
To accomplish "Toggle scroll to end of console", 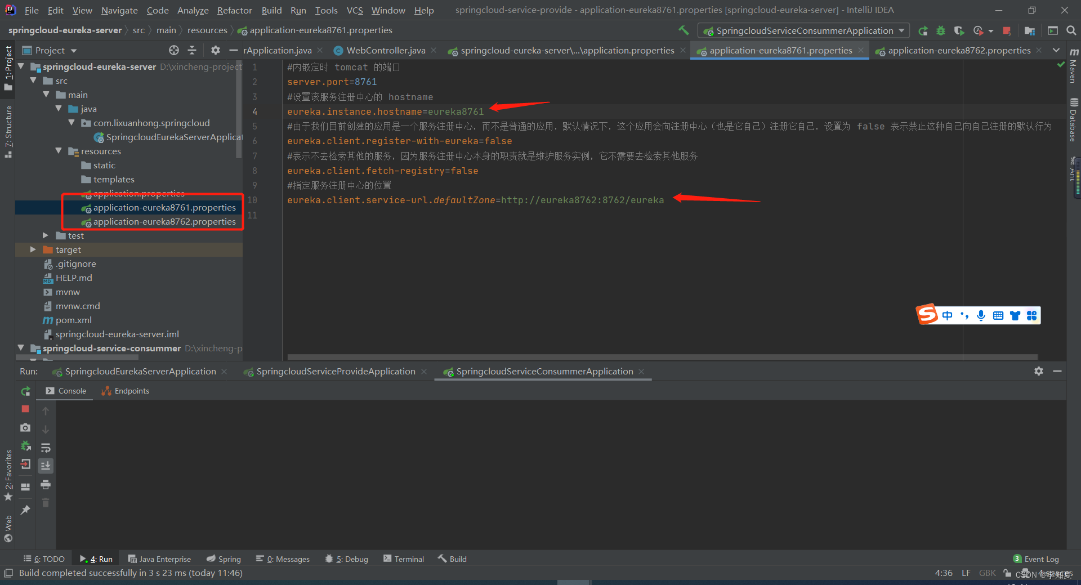I will click(46, 466).
